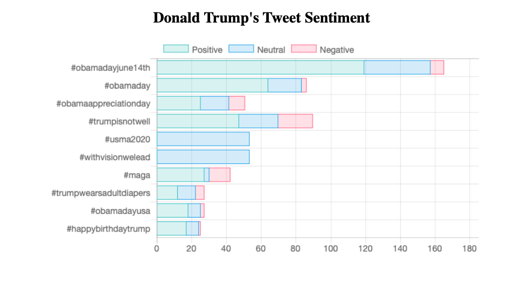Hide Neutral series via legend label
530x296 pixels.
[271, 50]
